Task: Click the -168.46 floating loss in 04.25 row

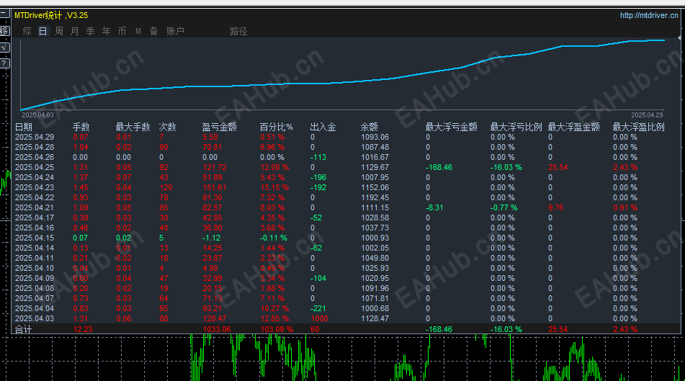Action: click(439, 167)
